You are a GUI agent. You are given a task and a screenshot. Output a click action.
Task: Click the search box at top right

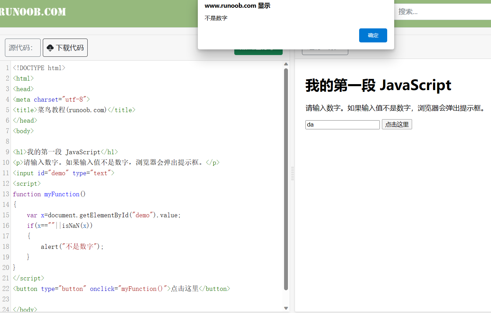click(x=443, y=12)
